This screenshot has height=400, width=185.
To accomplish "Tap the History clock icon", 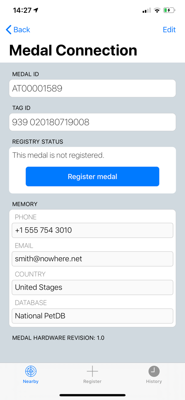I will [x=154, y=371].
